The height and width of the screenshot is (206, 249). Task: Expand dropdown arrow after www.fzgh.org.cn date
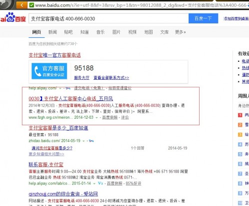pyautogui.click(x=96, y=118)
